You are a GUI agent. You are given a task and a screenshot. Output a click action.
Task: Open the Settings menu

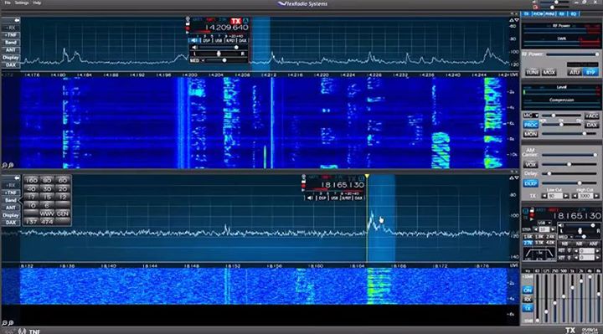coord(22,3)
